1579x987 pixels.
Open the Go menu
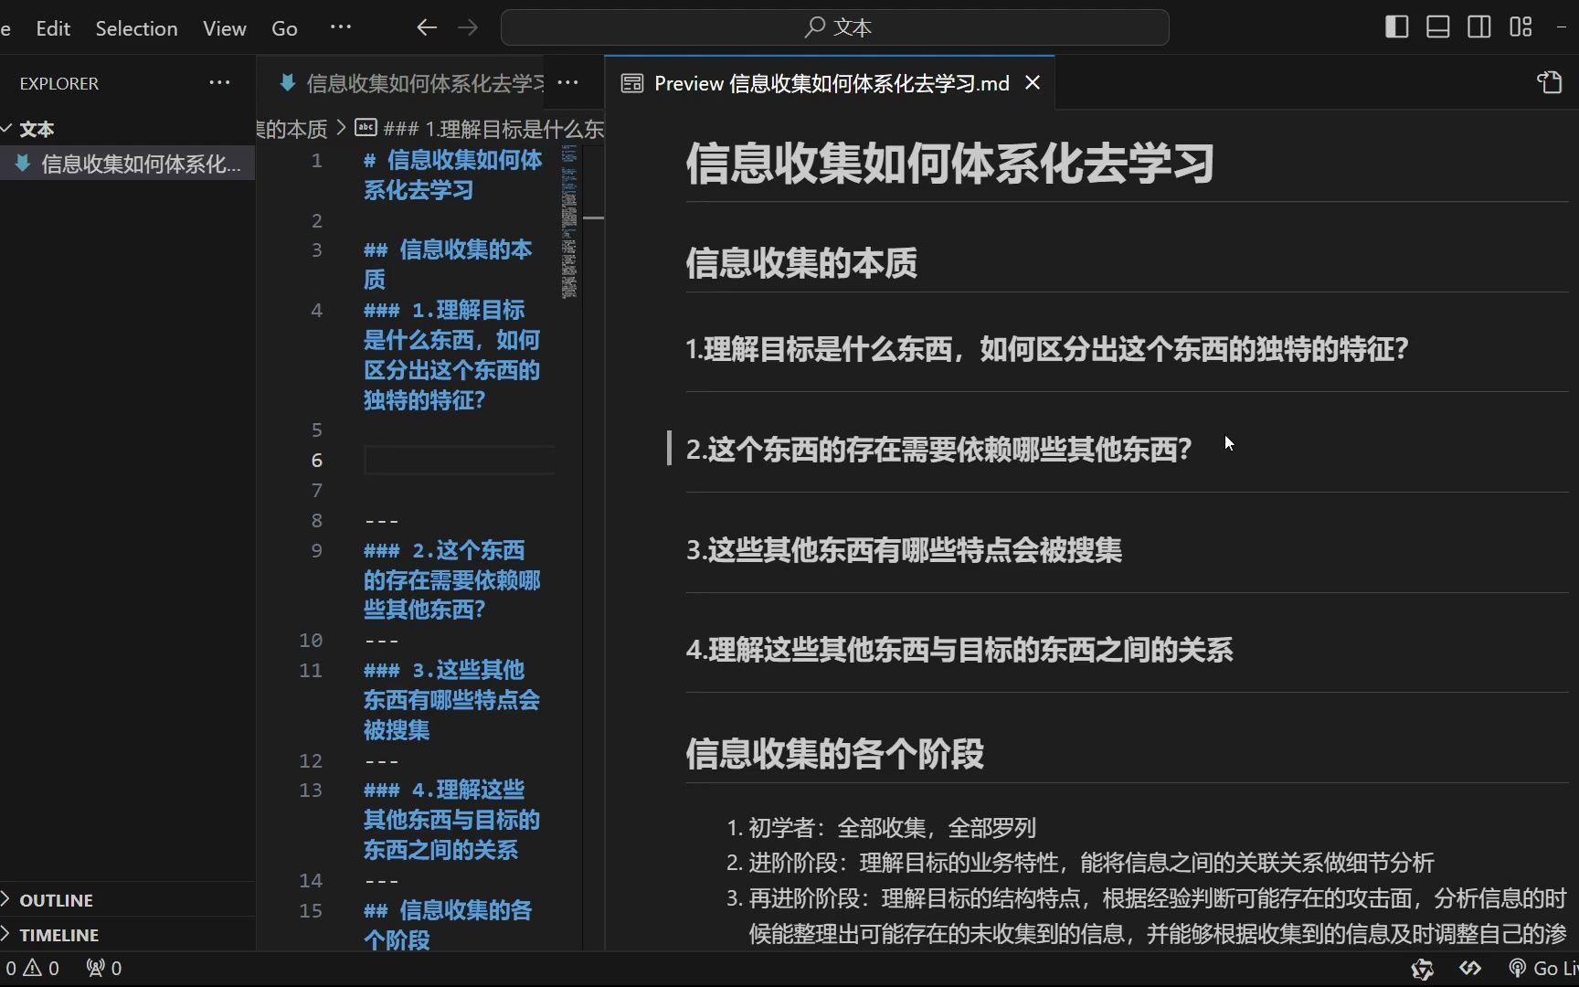tap(284, 28)
